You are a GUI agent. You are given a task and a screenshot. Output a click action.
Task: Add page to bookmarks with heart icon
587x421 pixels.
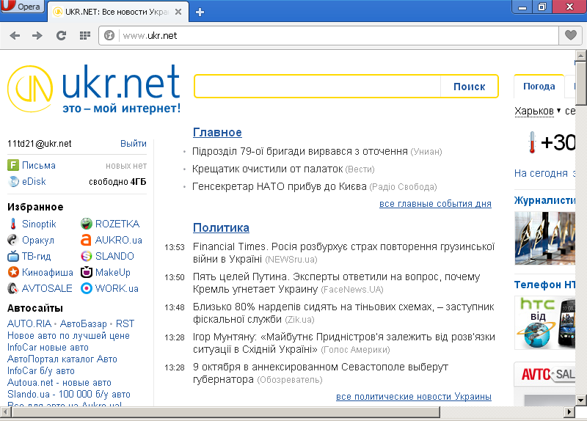pyautogui.click(x=571, y=35)
